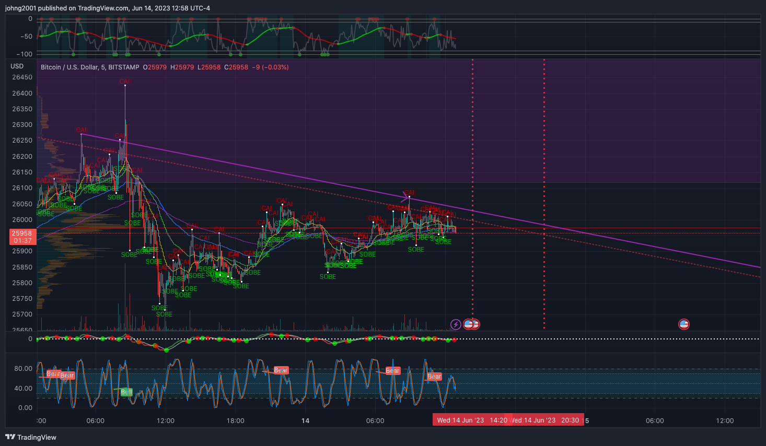Click the johng2001 publication header text
Screen dimensions: 766x446
pos(108,8)
